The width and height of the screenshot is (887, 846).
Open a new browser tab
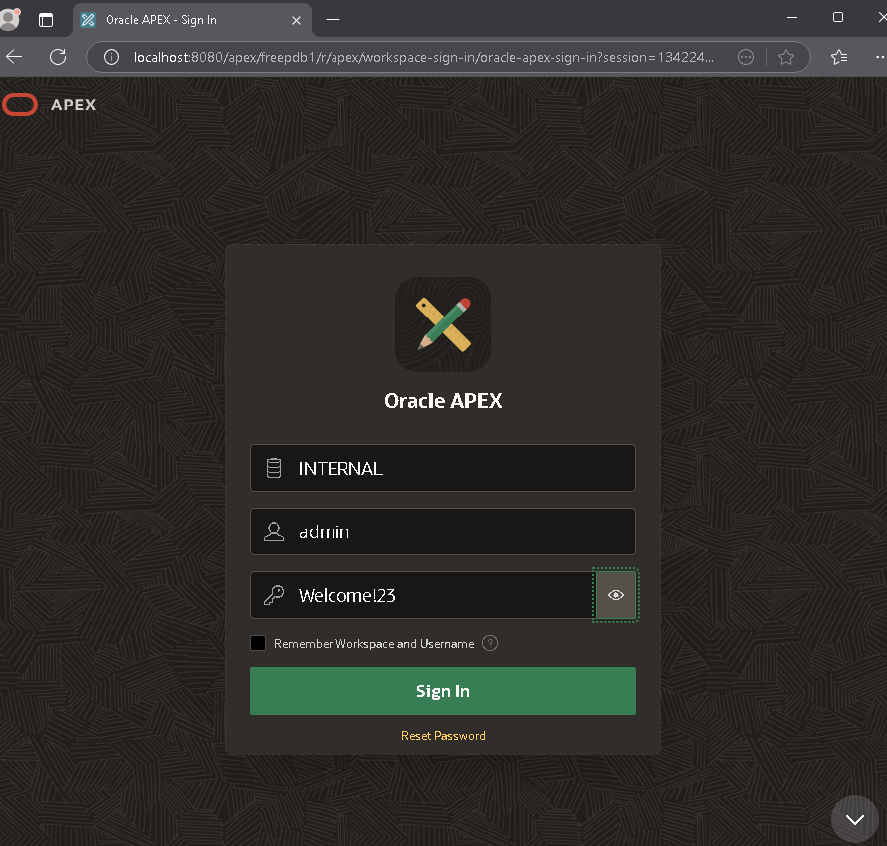click(x=333, y=20)
